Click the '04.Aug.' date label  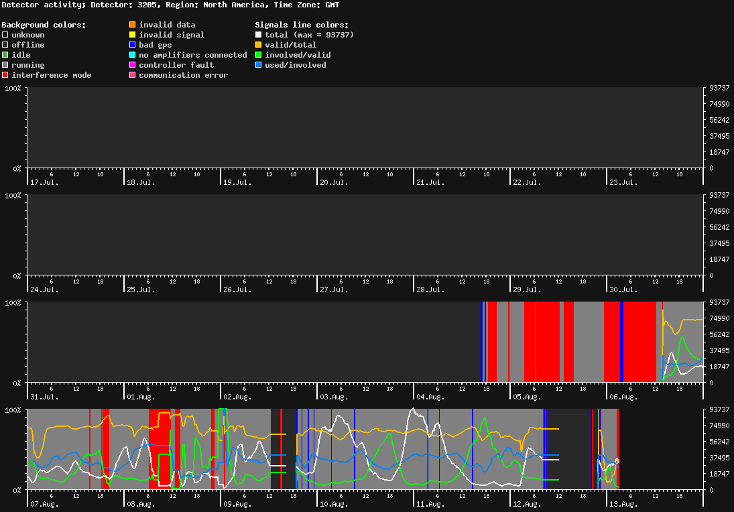(430, 397)
